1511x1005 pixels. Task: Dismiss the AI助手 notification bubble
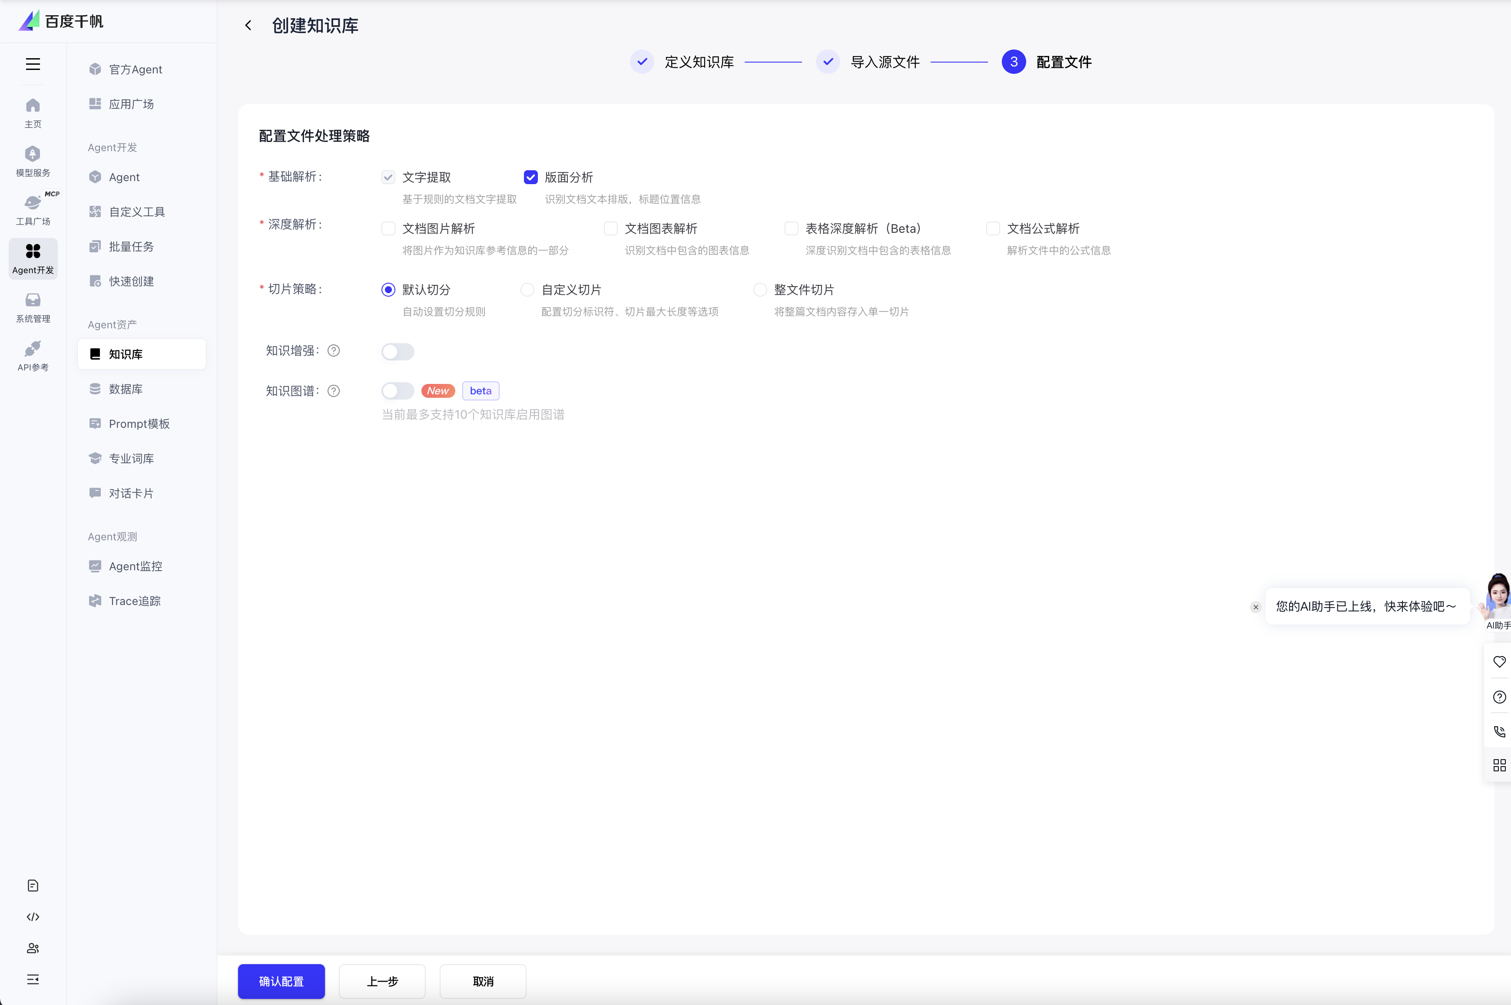coord(1255,607)
